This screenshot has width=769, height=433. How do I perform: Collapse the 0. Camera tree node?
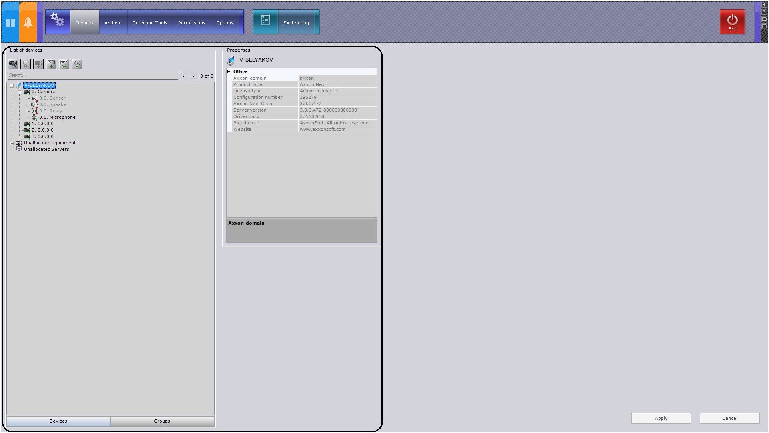point(19,92)
